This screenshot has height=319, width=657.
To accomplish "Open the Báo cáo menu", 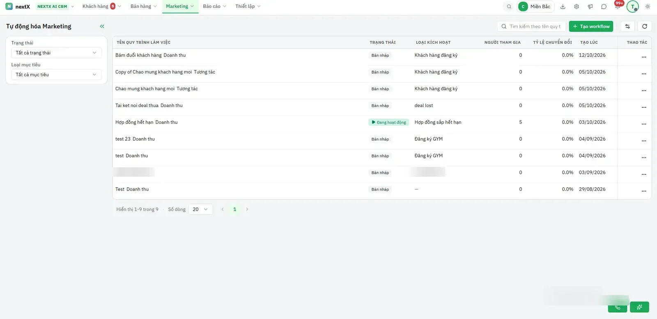I will (x=214, y=7).
